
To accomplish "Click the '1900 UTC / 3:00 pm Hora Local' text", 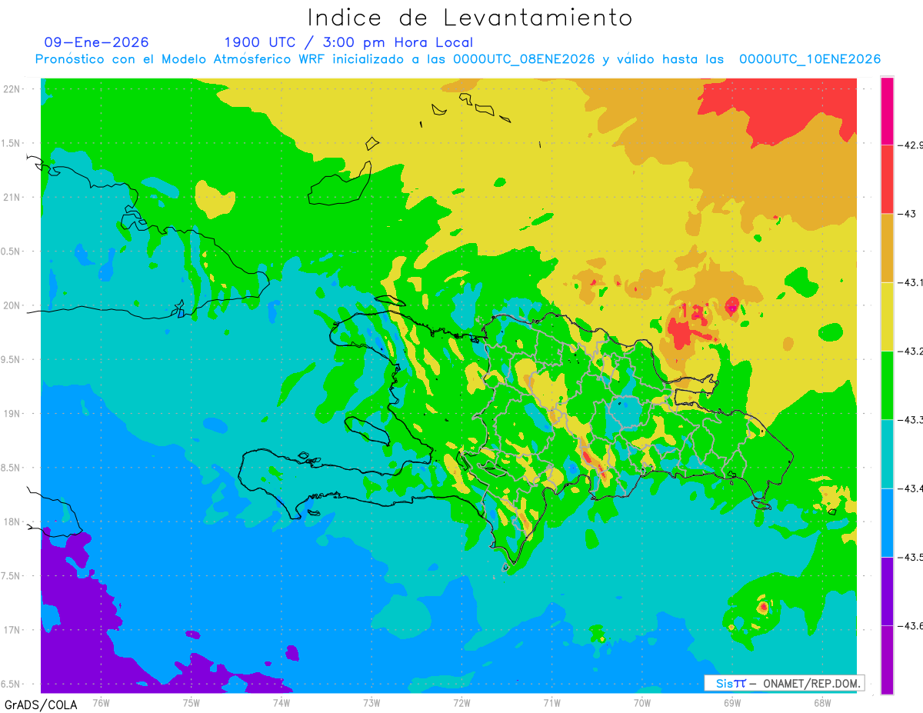I will click(x=348, y=42).
